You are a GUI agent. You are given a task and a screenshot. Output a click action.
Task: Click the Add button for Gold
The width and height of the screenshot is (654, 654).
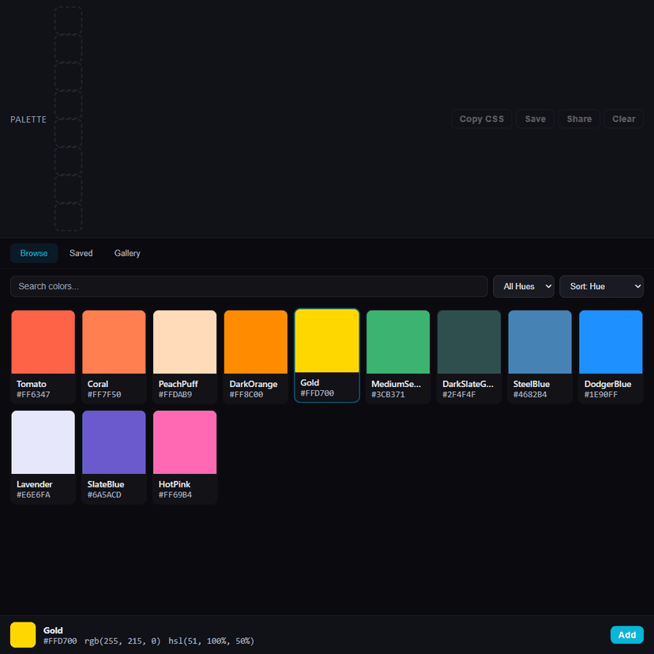pos(626,634)
